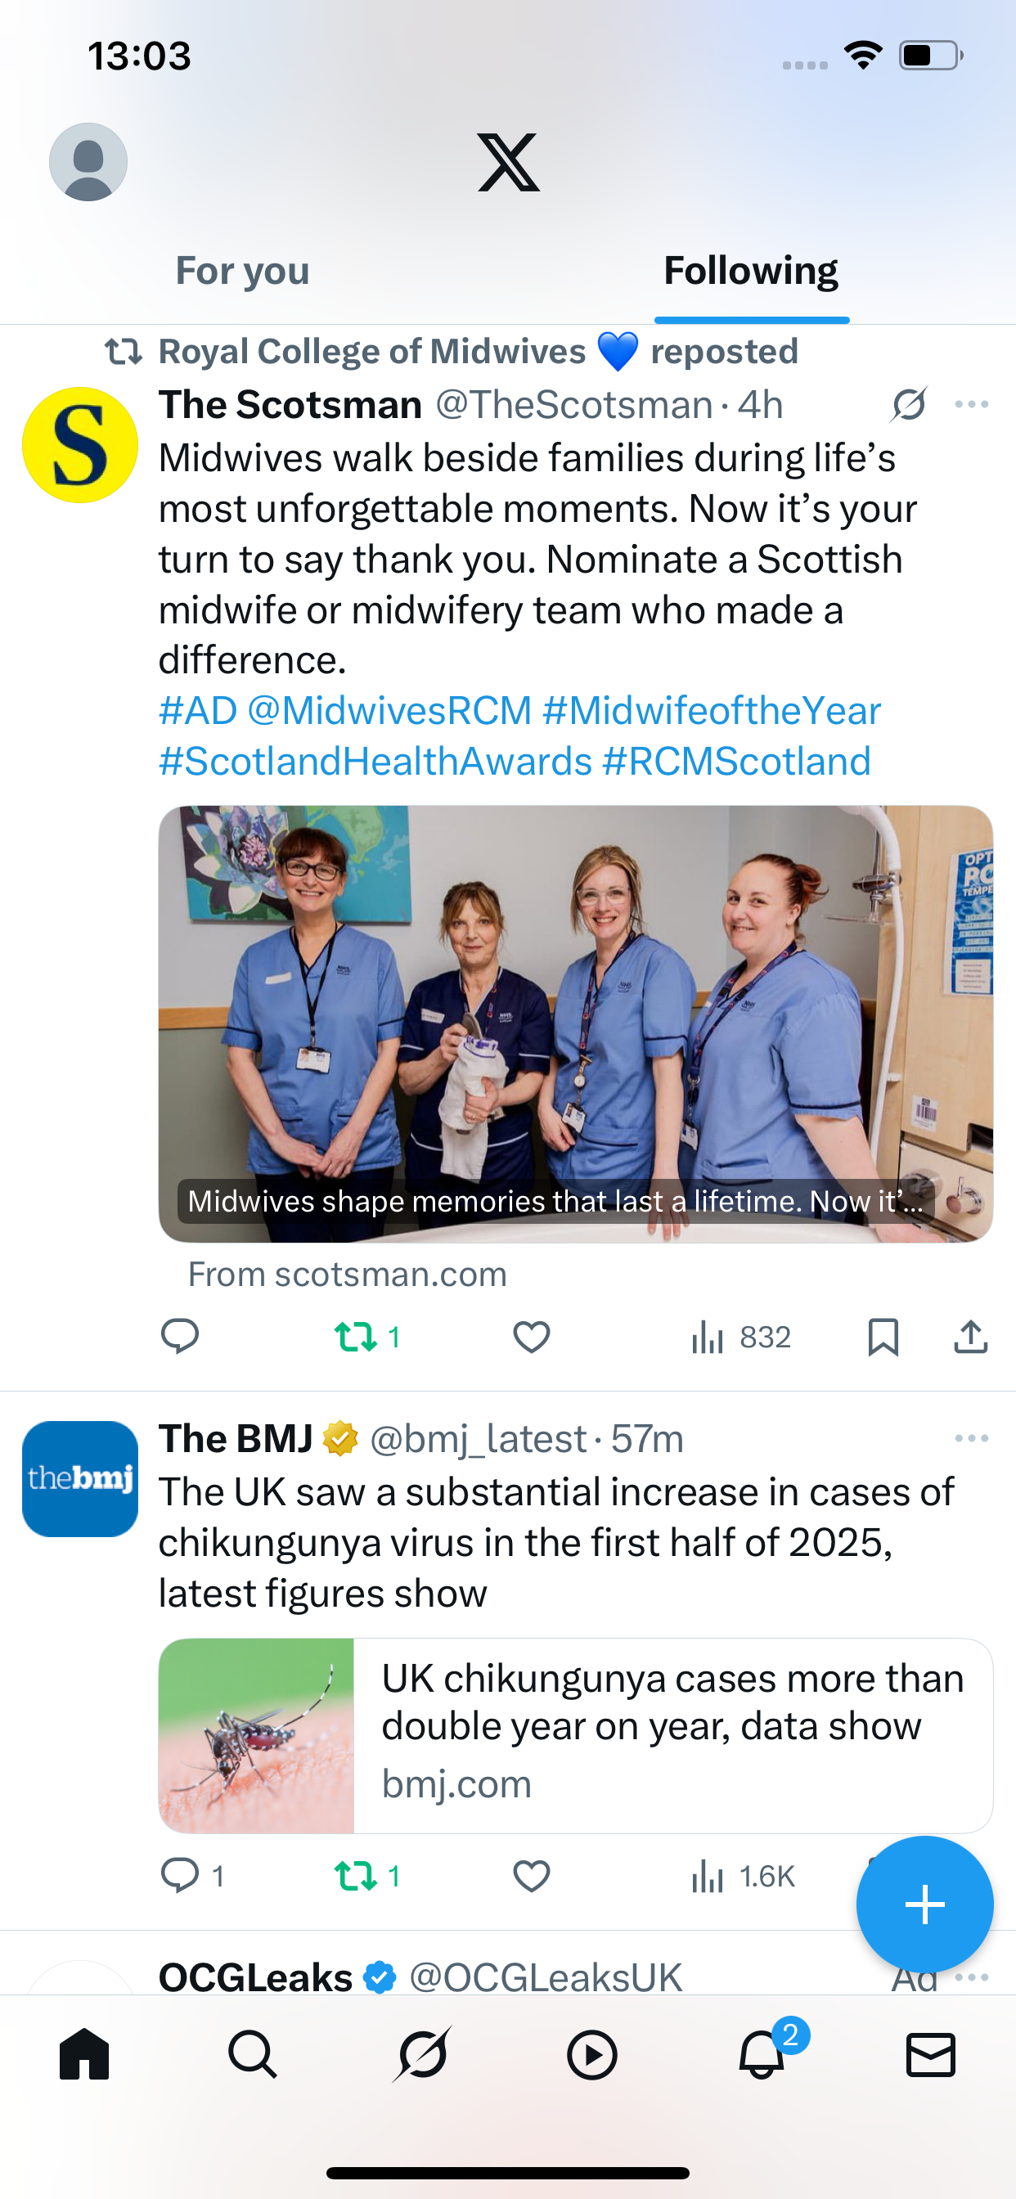The width and height of the screenshot is (1016, 2199).
Task: Tap the Grok icon in bottom navigation
Action: [x=422, y=2054]
